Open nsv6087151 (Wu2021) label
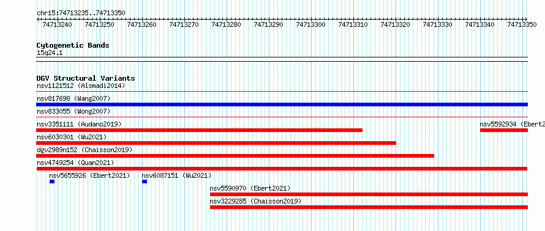This screenshot has height=231, width=545. click(176, 175)
